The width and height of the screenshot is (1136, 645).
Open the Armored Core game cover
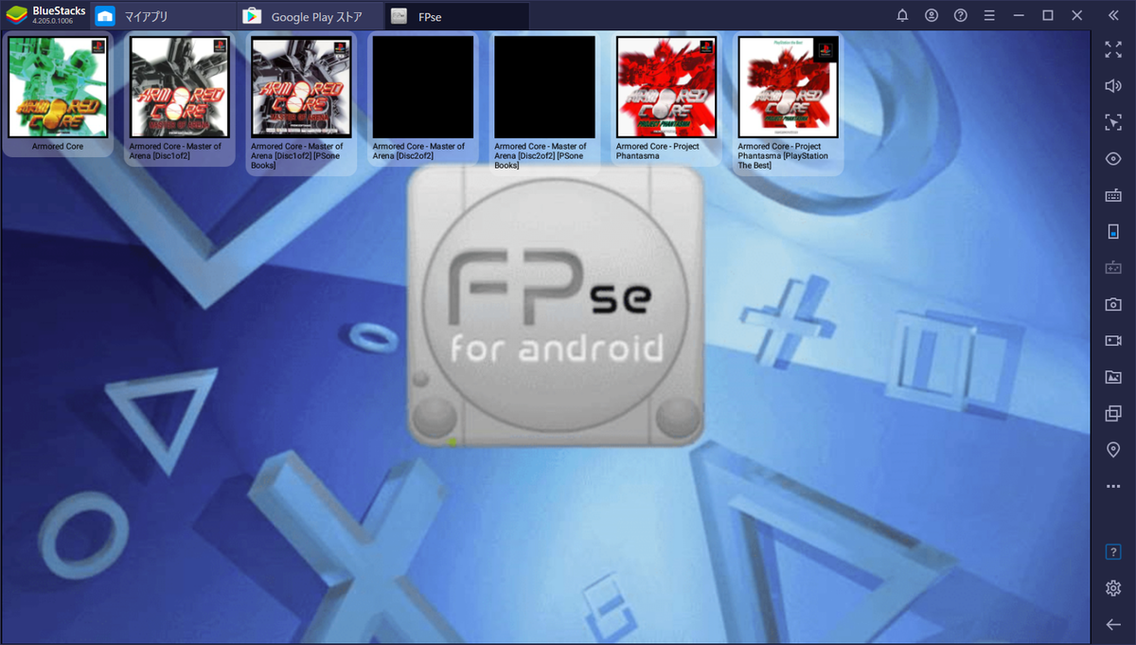(58, 87)
